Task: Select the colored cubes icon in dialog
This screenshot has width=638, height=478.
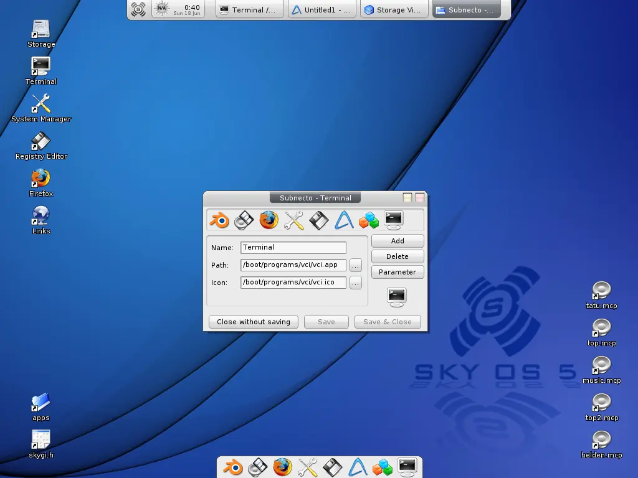Action: click(x=369, y=220)
